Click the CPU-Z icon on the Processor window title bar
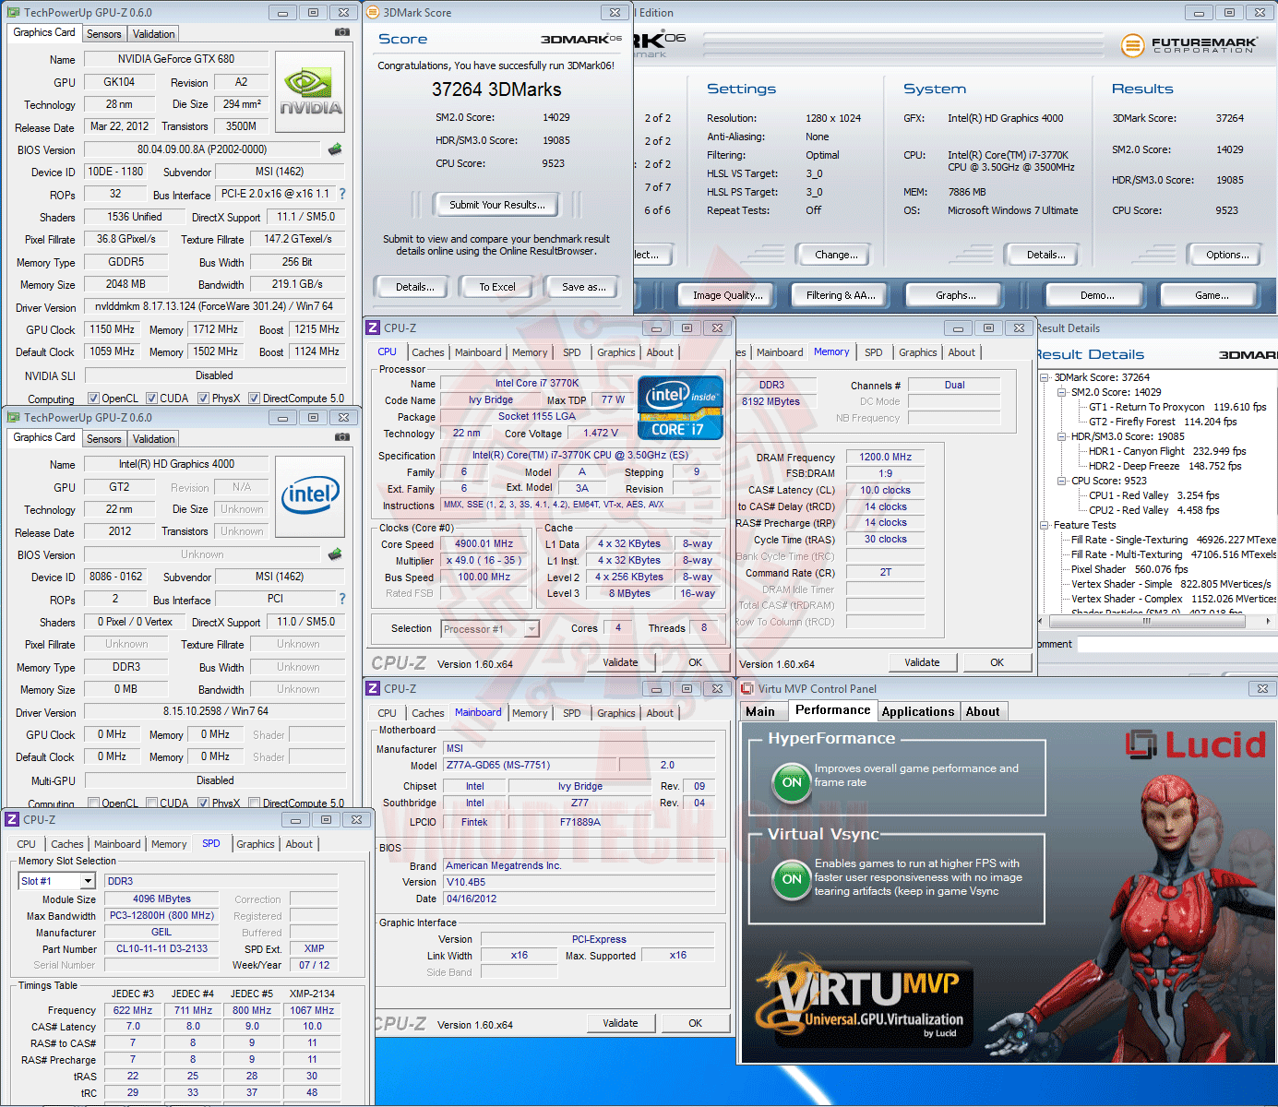This screenshot has width=1278, height=1107. click(x=373, y=327)
